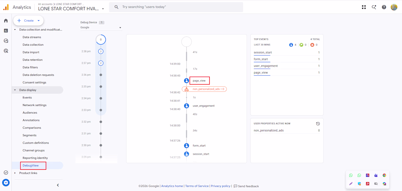Click the All accounts breadcrumb link
402x191 pixels.
(x=45, y=4)
